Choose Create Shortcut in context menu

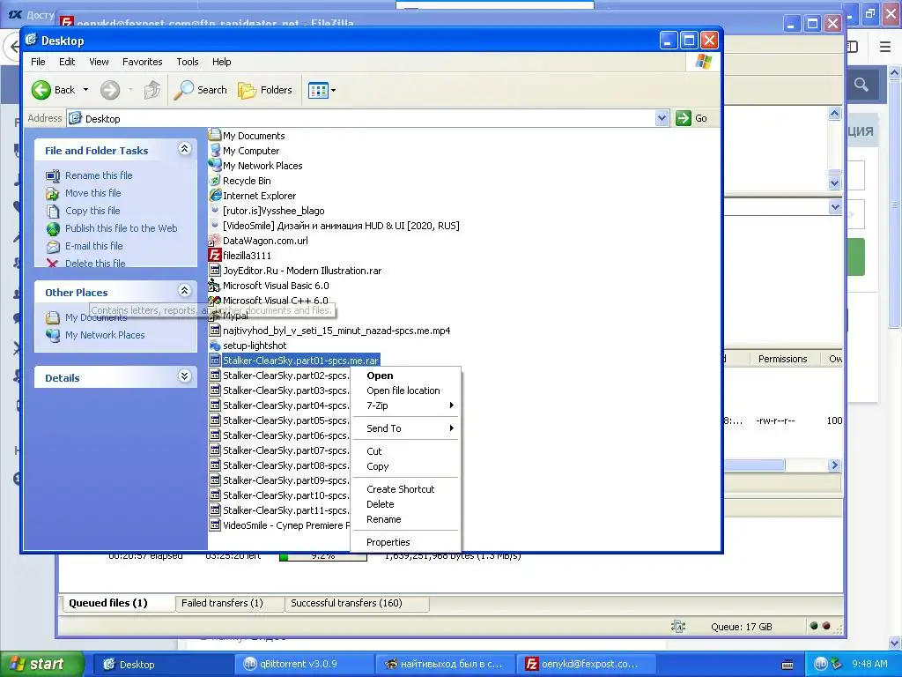point(405,488)
